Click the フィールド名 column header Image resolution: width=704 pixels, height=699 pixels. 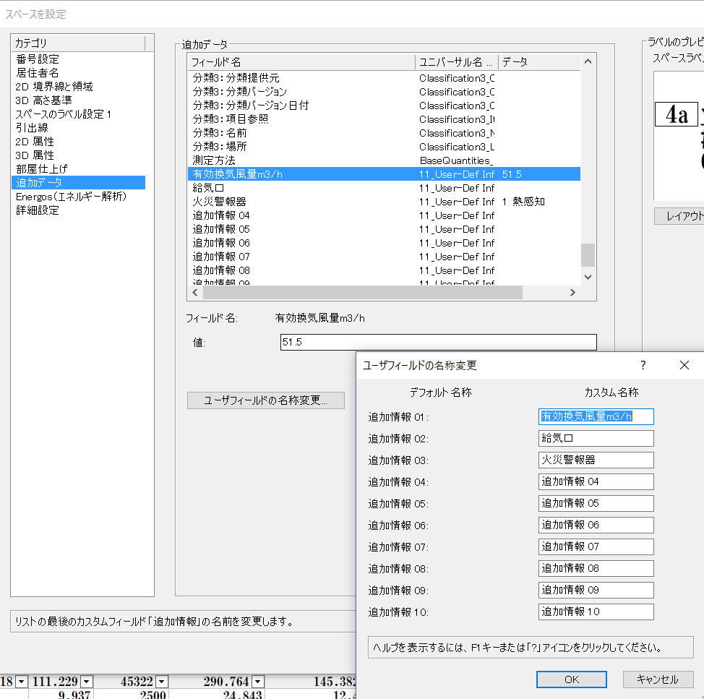[x=300, y=62]
